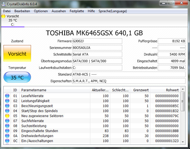Click raw value 000000001BBB

(167, 131)
